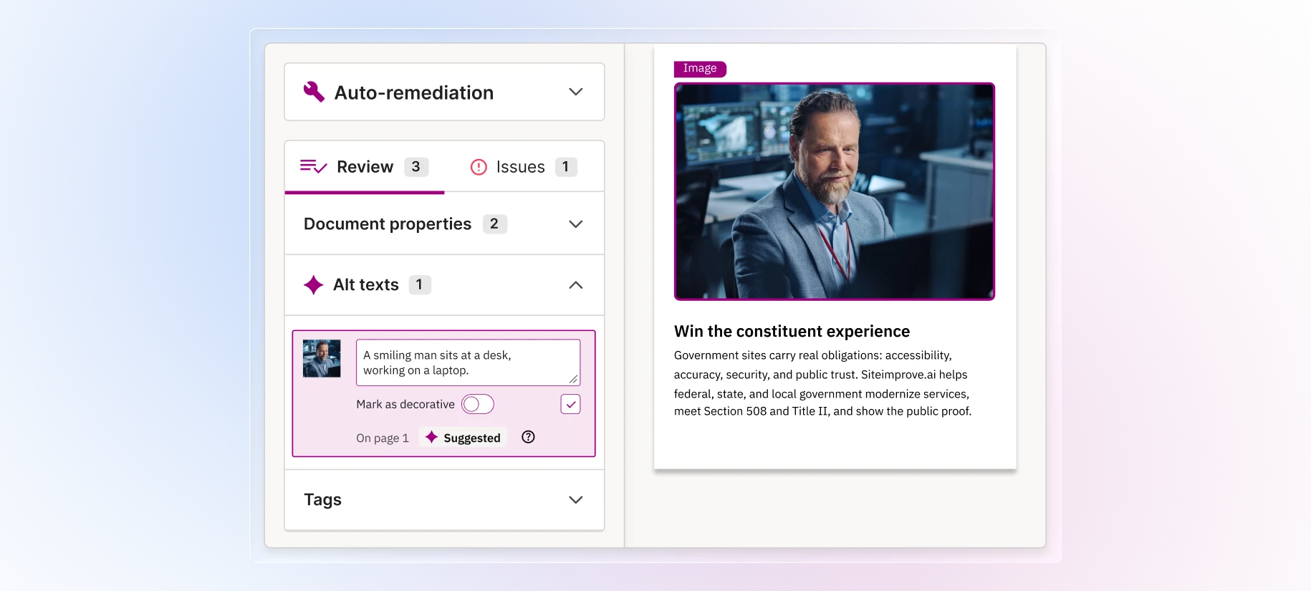Select the highlighted man photo in document
This screenshot has height=591, width=1311.
point(834,191)
